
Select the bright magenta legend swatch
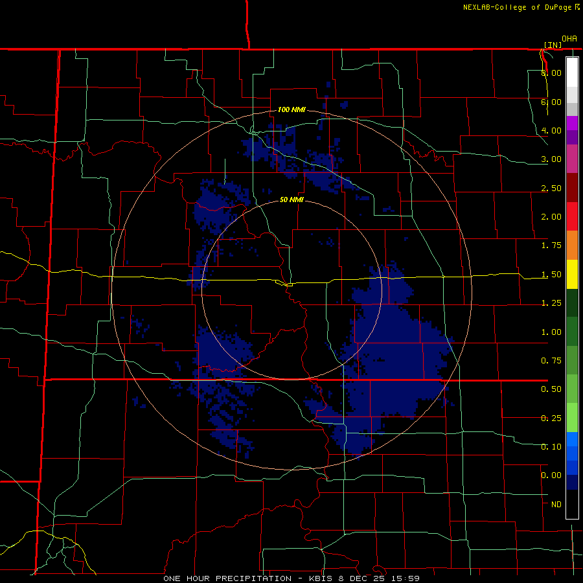(572, 123)
